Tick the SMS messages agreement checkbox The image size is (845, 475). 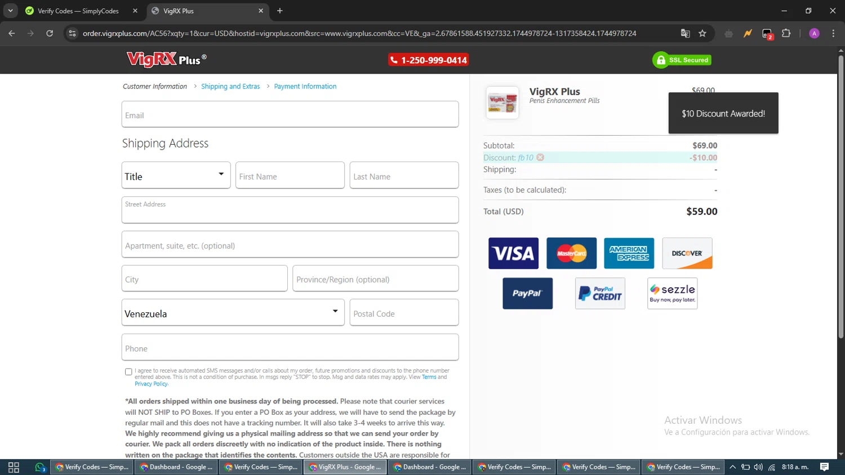[x=128, y=371]
